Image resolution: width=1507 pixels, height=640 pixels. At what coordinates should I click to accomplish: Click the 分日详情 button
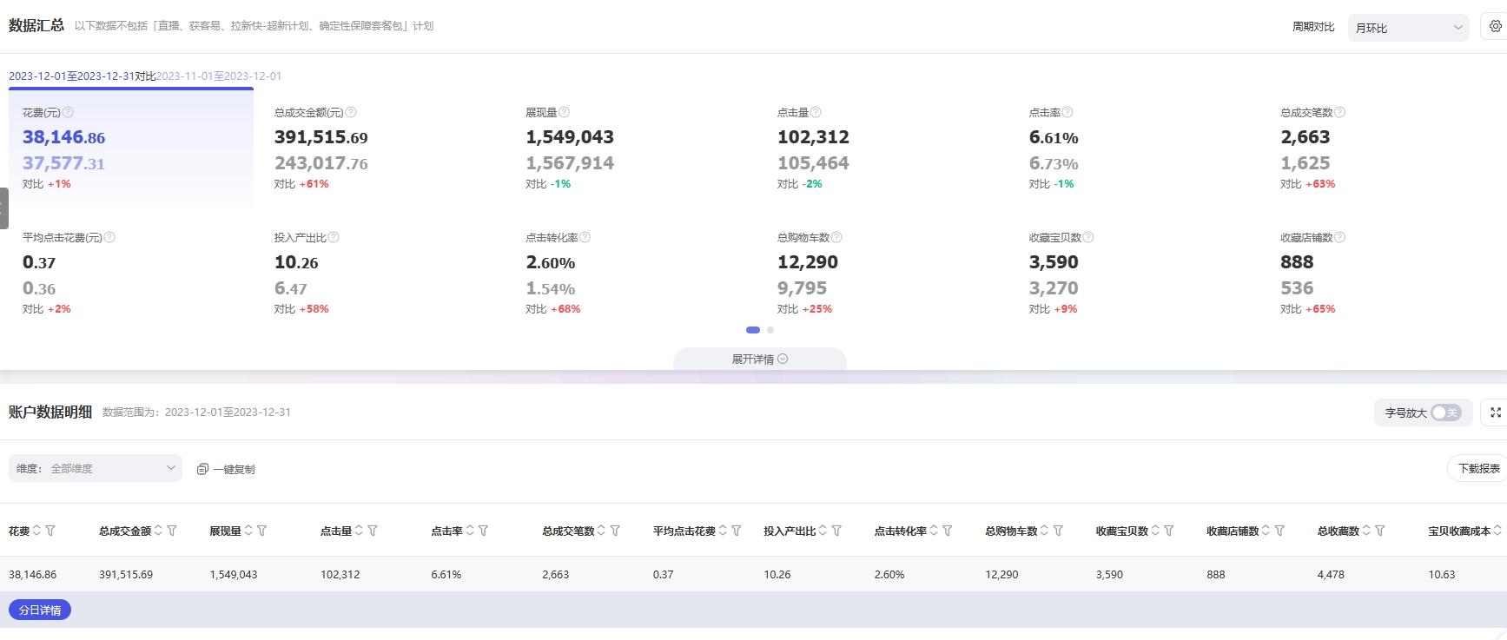pyautogui.click(x=40, y=610)
